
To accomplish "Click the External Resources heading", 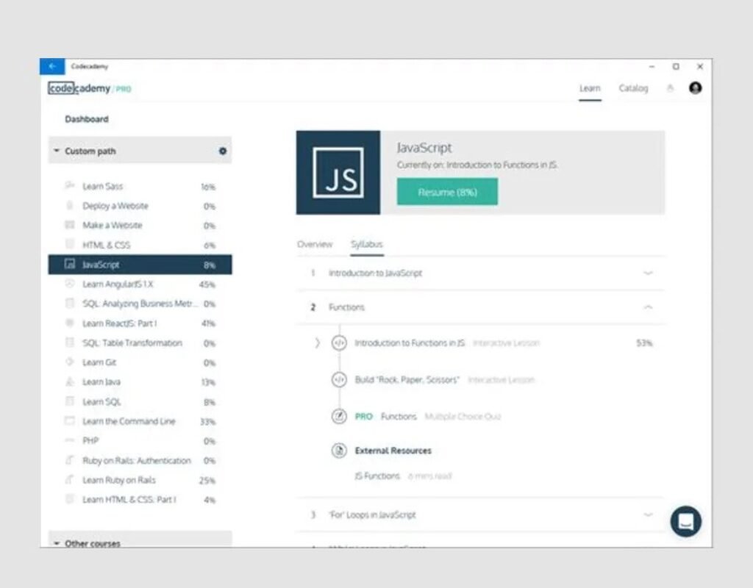I will coord(393,451).
